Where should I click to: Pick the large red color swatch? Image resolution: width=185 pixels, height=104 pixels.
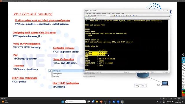click(x=183, y=95)
